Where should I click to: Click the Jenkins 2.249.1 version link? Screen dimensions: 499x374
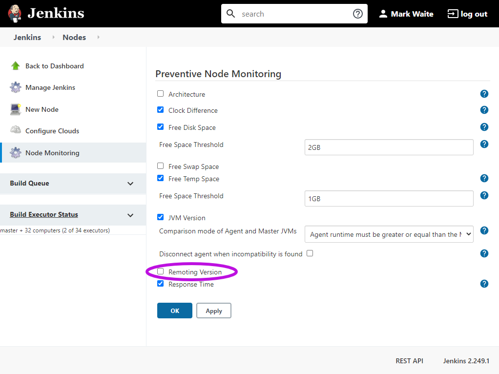(466, 361)
